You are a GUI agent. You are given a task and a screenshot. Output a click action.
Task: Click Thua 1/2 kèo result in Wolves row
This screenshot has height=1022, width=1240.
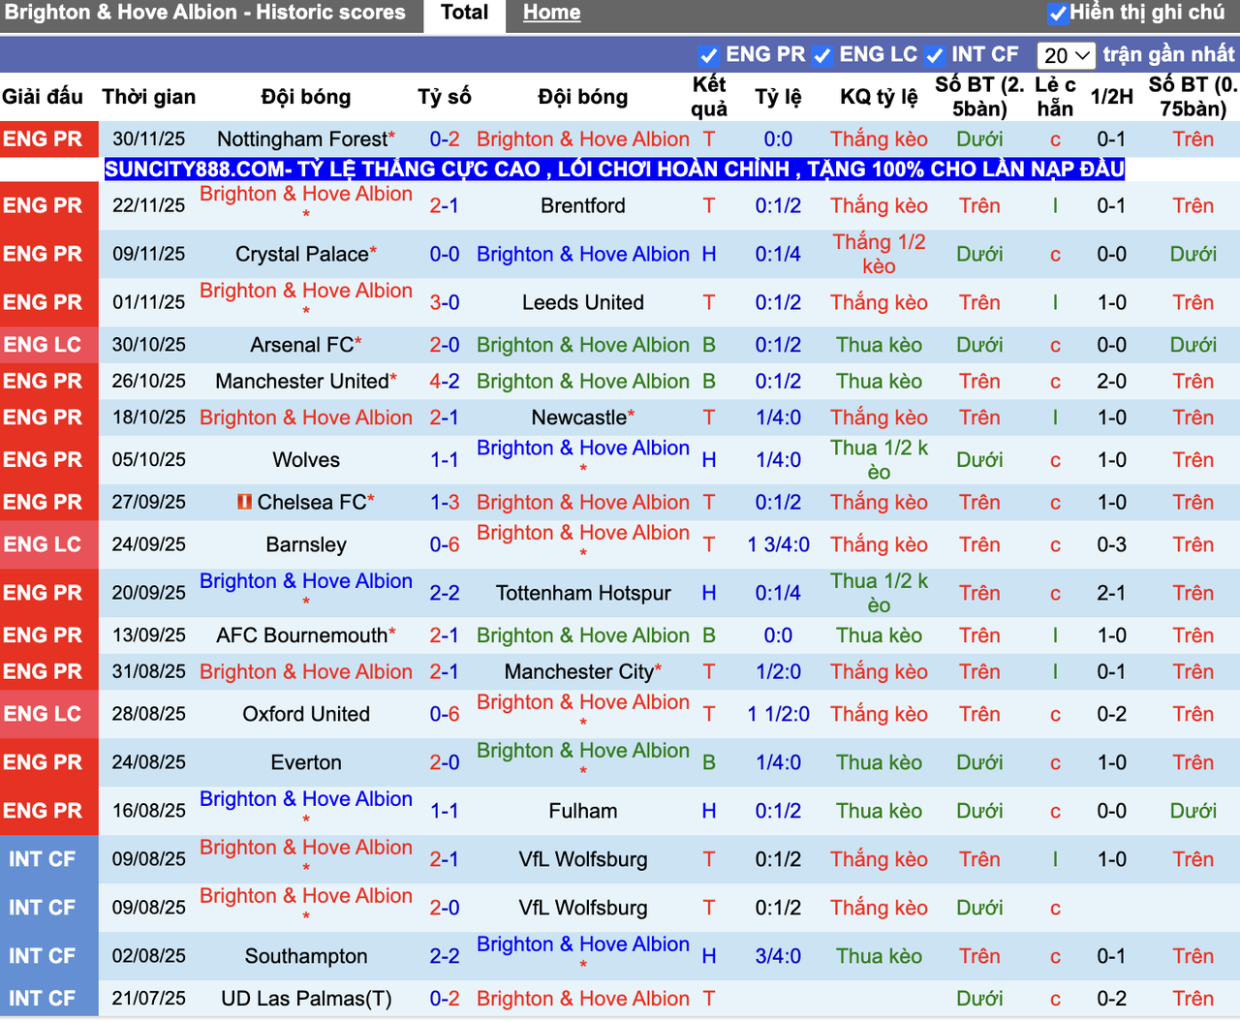[x=879, y=459]
